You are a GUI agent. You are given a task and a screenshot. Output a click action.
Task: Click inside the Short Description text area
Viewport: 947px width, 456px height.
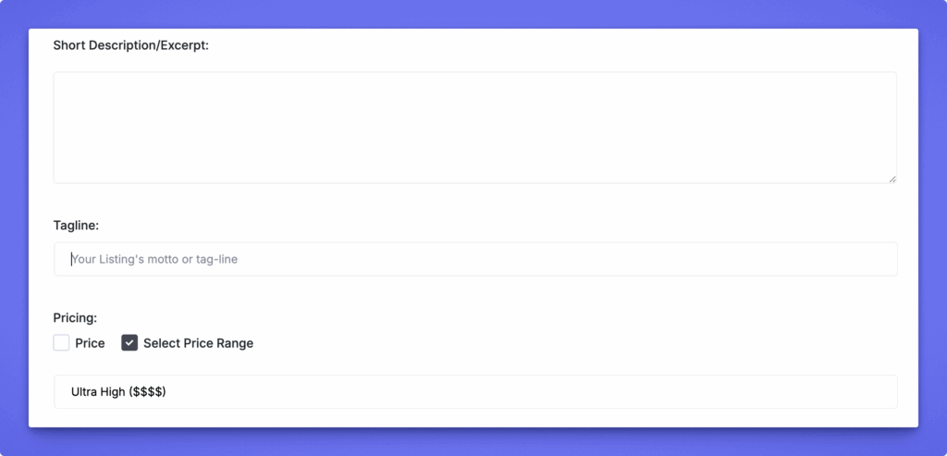click(x=474, y=128)
